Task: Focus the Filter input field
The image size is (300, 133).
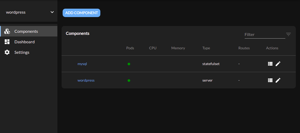Action: (x=265, y=34)
